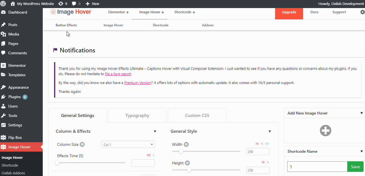This screenshot has width=365, height=176.
Task: Select Shortcode in submenu bar
Action: tap(160, 25)
